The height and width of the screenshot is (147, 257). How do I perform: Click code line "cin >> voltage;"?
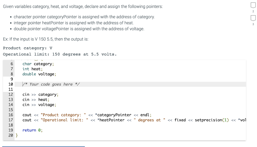coord(39,105)
